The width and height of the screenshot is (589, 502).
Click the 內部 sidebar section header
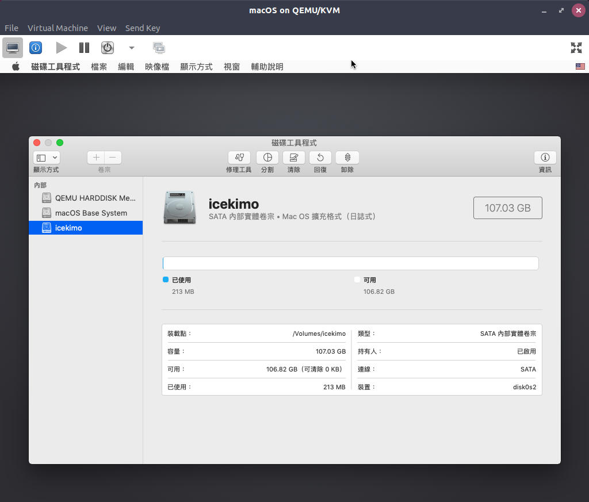pyautogui.click(x=40, y=185)
